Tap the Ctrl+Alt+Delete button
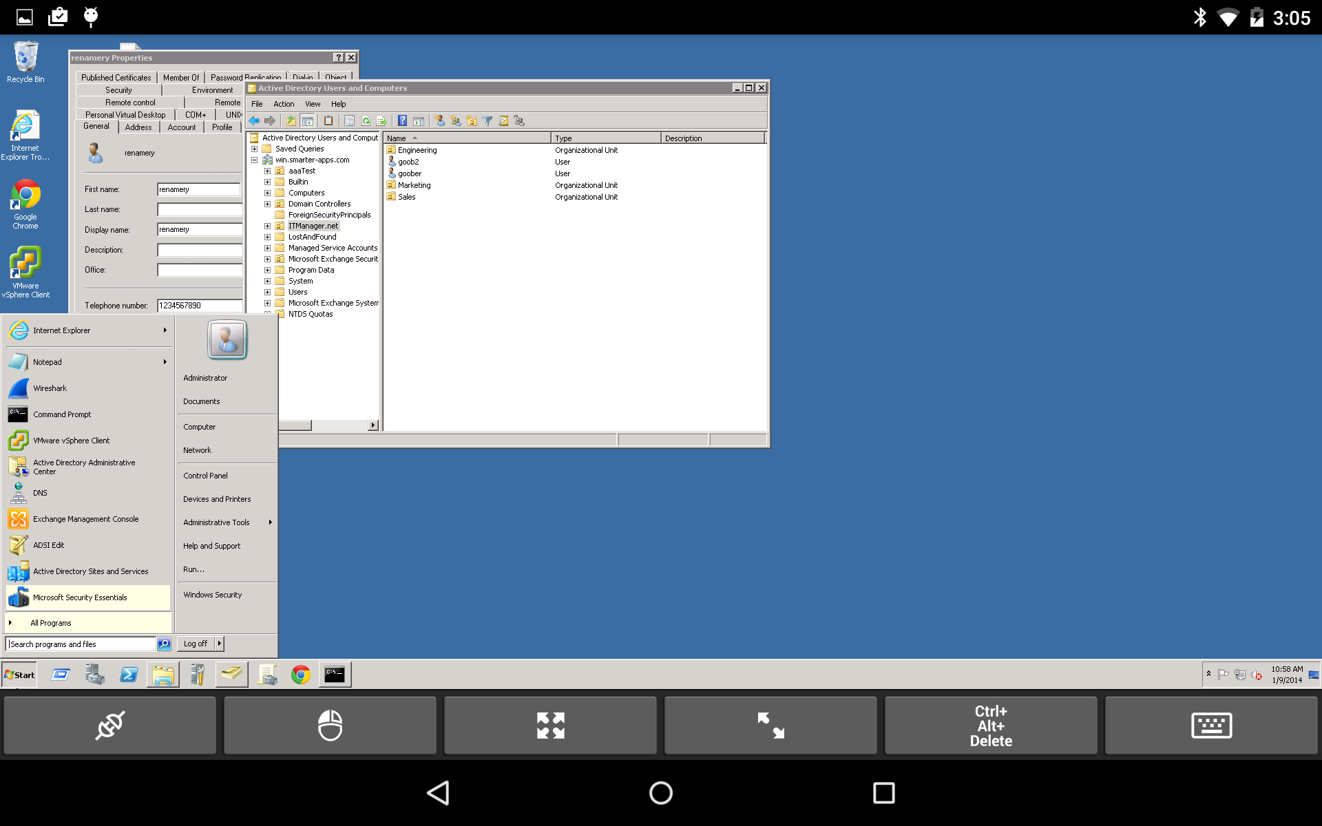The image size is (1322, 826). tap(991, 726)
